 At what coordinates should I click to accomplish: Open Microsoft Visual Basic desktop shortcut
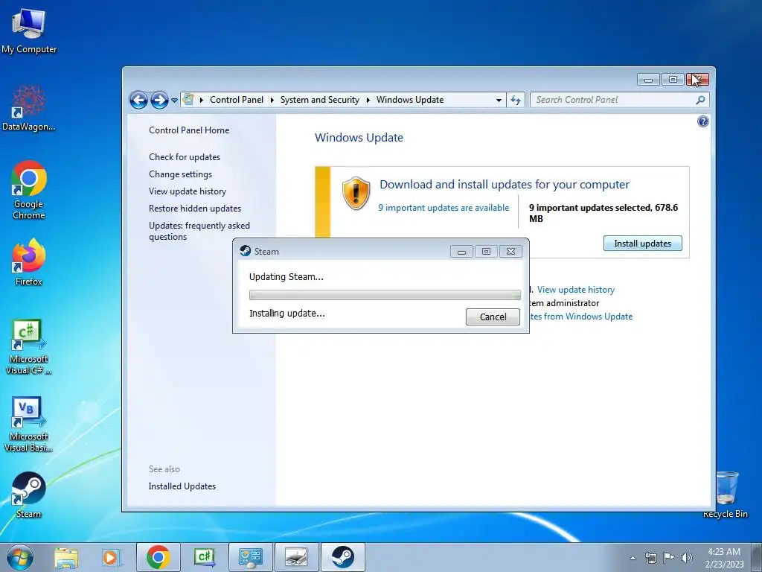tap(29, 424)
